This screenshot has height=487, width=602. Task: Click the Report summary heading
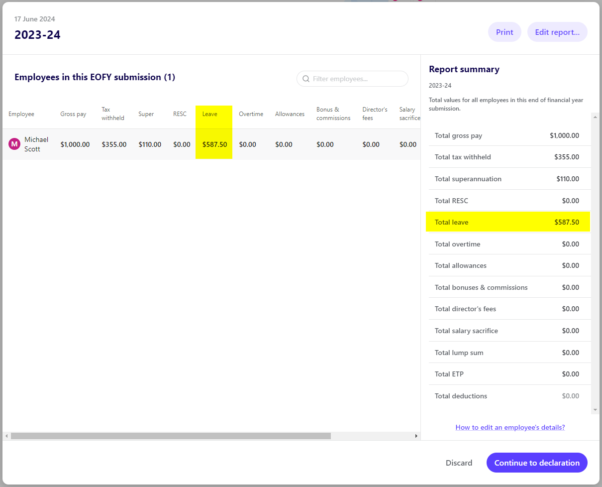click(x=464, y=69)
